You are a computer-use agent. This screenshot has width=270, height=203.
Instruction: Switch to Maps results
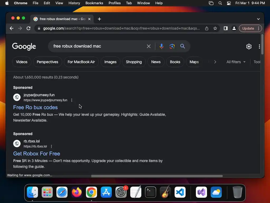click(x=194, y=62)
